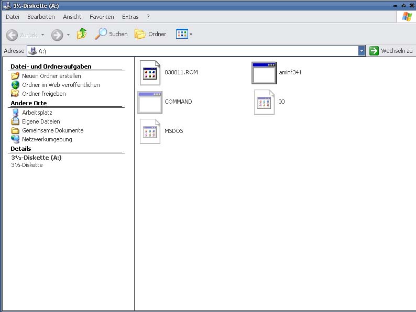
Task: Select the COMMAND file name
Action: 178,102
